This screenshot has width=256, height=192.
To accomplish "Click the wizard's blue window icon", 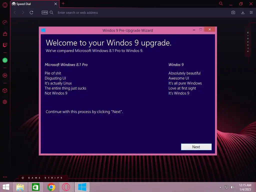I will click(x=43, y=30).
